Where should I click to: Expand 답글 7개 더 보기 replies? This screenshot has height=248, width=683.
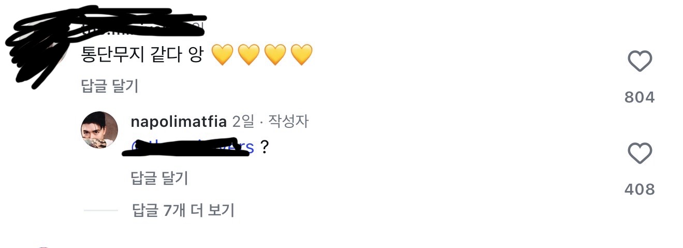[184, 211]
